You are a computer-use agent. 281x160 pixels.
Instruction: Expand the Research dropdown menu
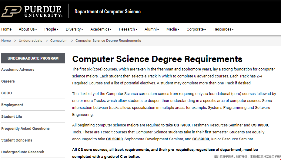click(x=128, y=29)
